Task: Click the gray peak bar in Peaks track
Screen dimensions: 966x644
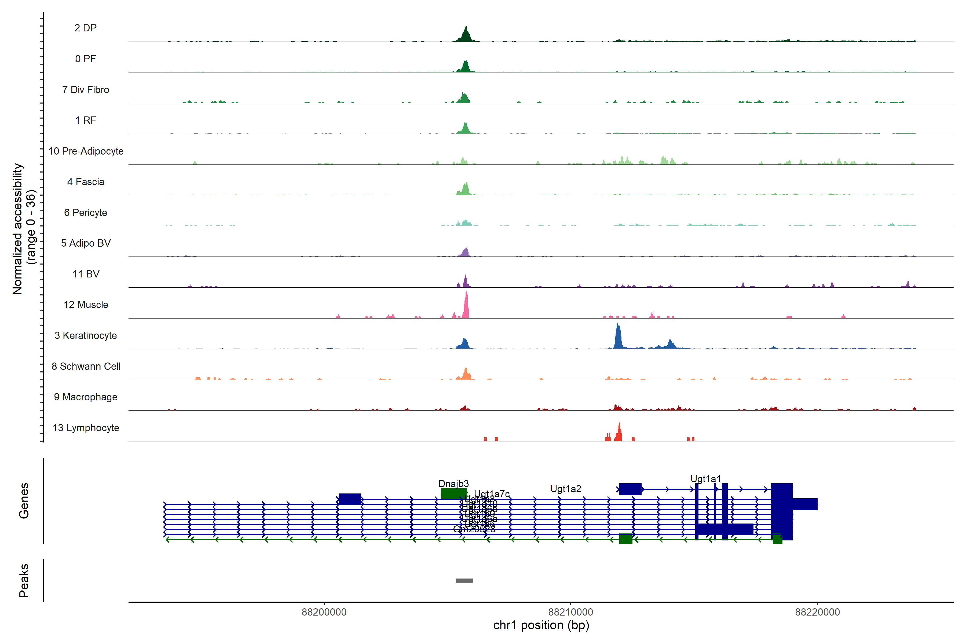Action: pos(464,581)
